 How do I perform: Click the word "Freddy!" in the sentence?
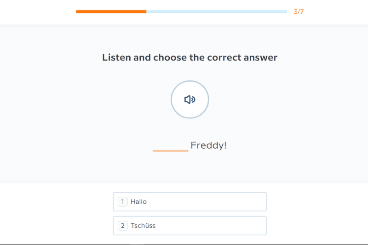208,145
